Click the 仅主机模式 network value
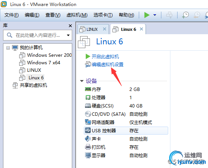The height and width of the screenshot is (168, 208). [141, 123]
